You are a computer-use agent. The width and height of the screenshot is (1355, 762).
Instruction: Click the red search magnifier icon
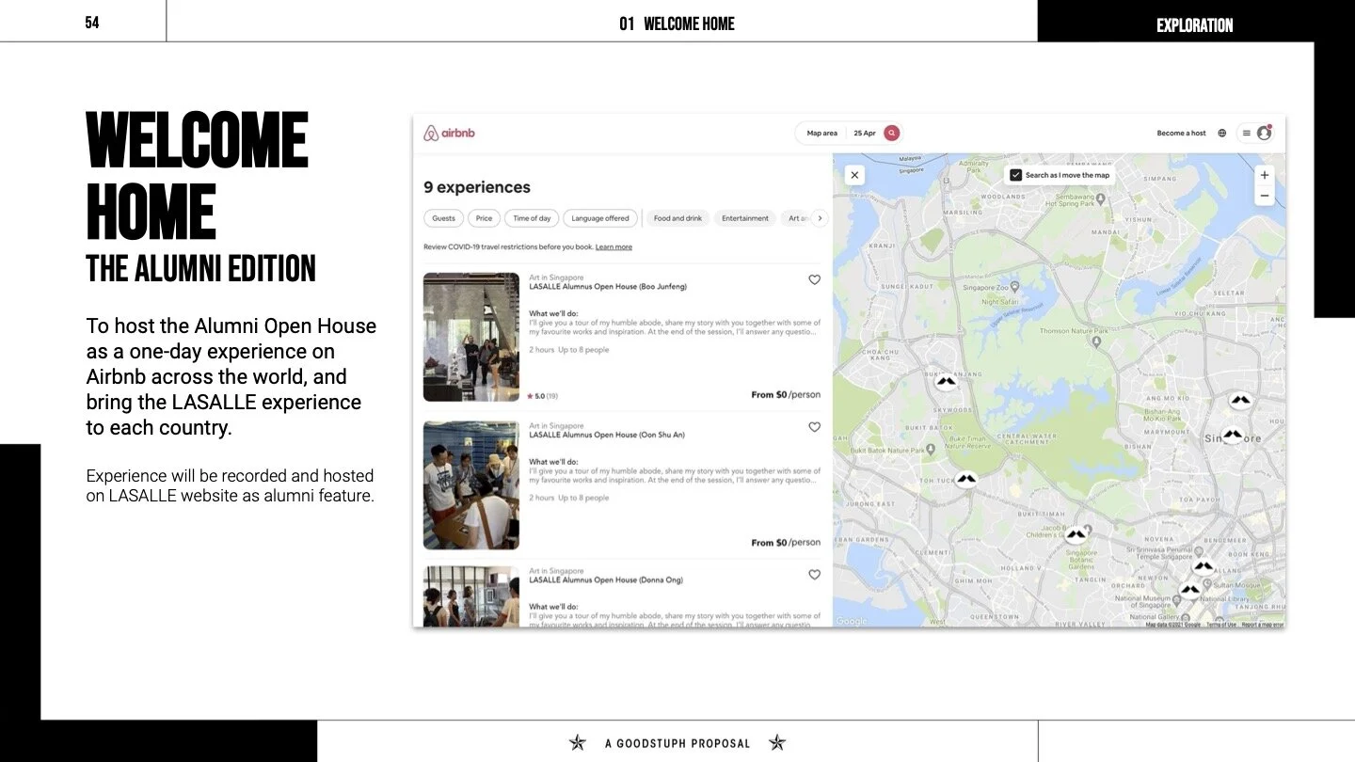(891, 133)
